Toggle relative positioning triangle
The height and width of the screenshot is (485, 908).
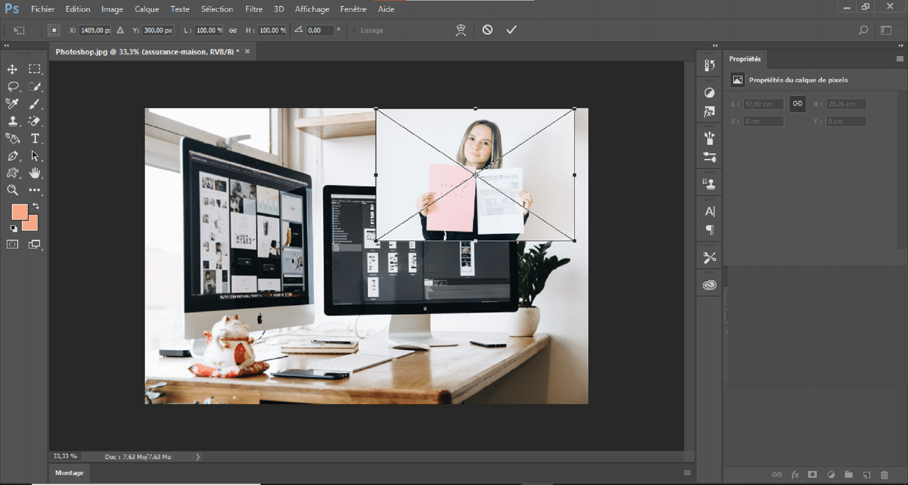tap(120, 30)
